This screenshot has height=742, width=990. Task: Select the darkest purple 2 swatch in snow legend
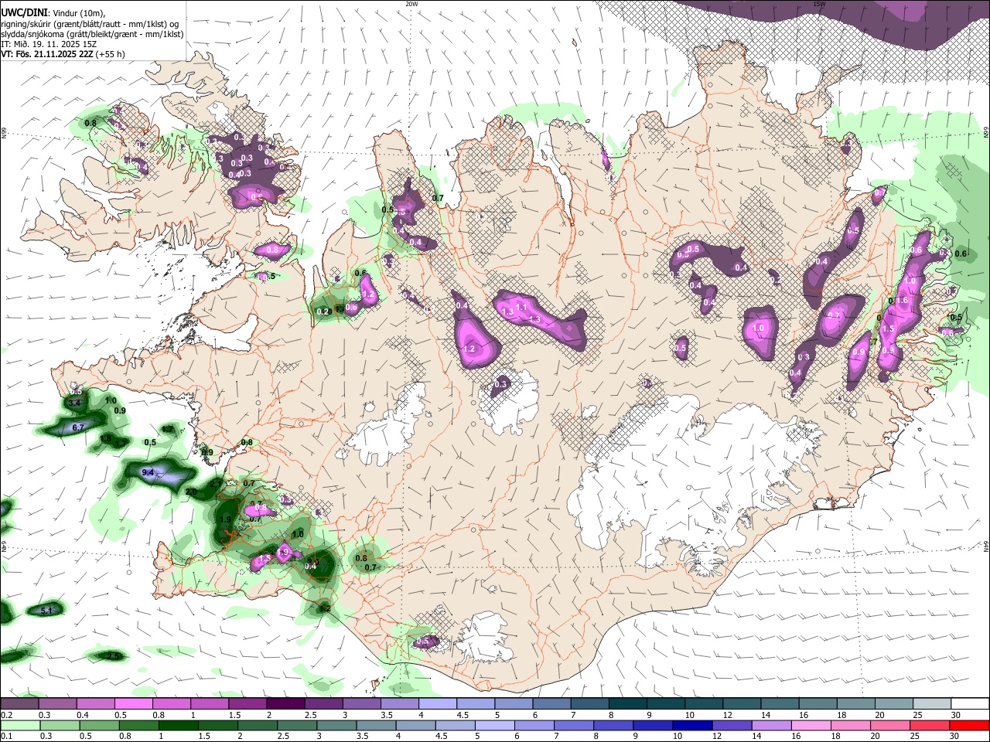[285, 703]
